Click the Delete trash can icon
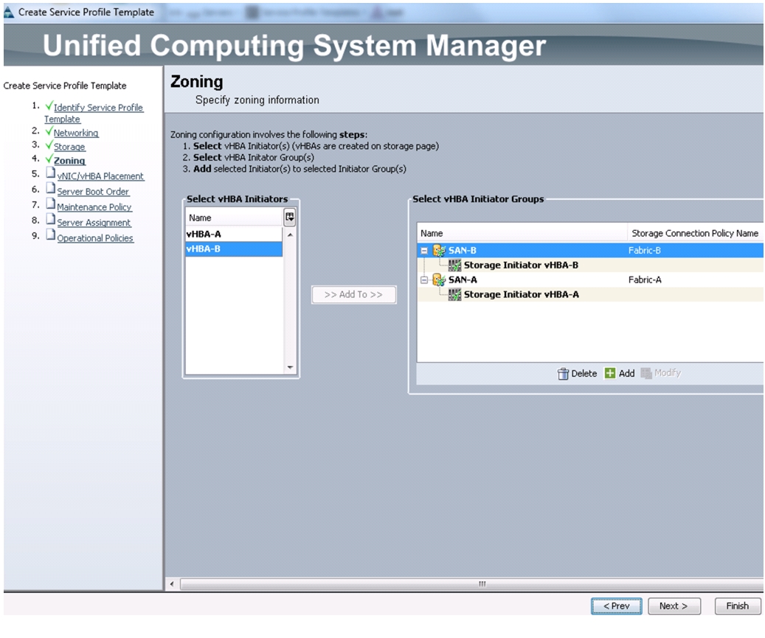This screenshot has height=638, width=765. 563,374
